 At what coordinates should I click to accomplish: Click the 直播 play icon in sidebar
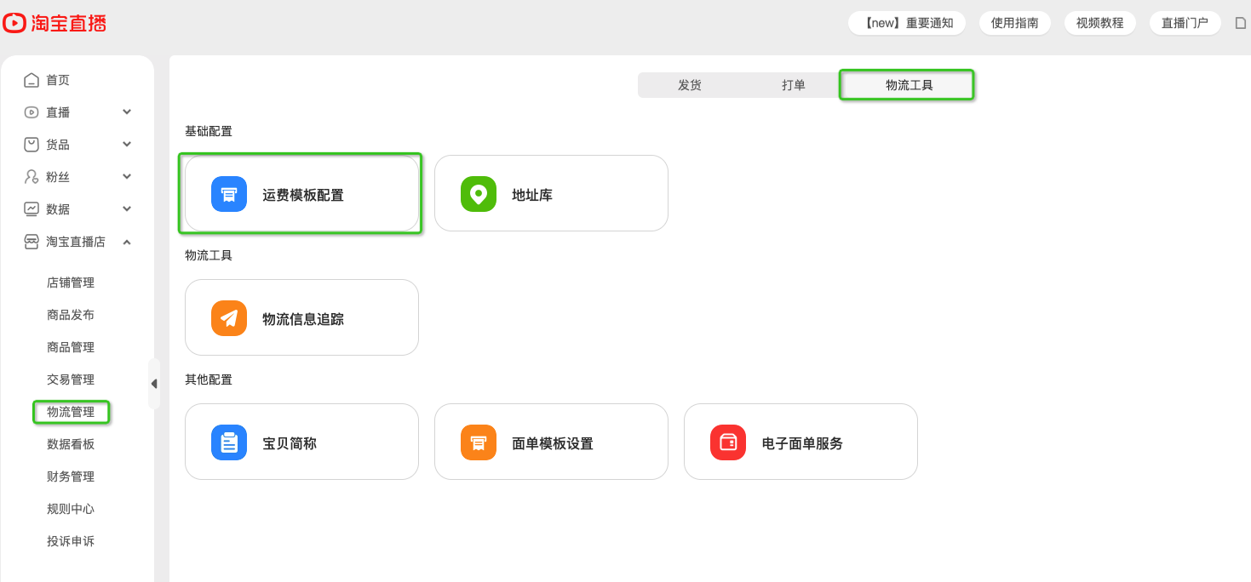32,112
